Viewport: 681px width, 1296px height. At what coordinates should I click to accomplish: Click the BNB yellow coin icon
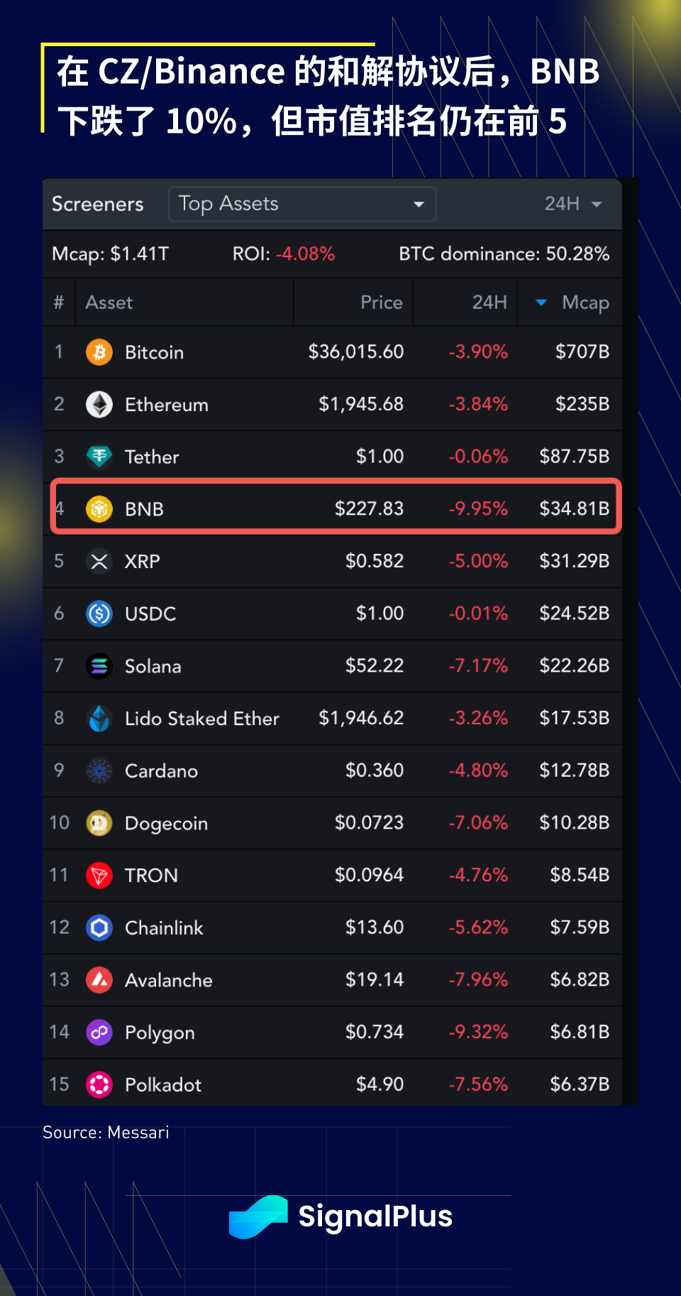99,509
